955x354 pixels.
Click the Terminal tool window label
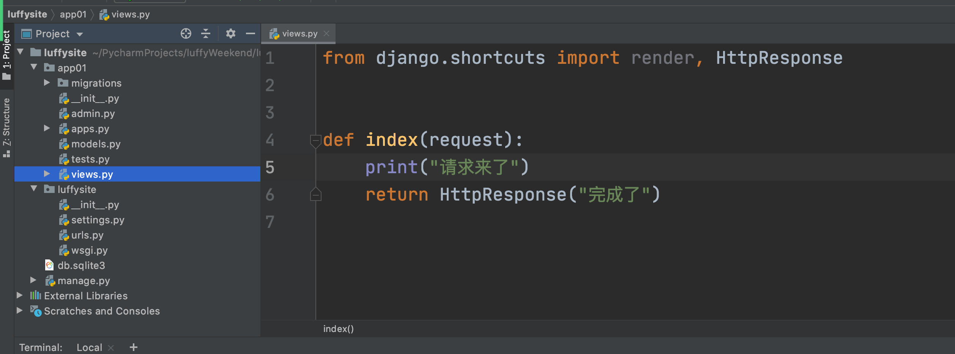coord(41,347)
